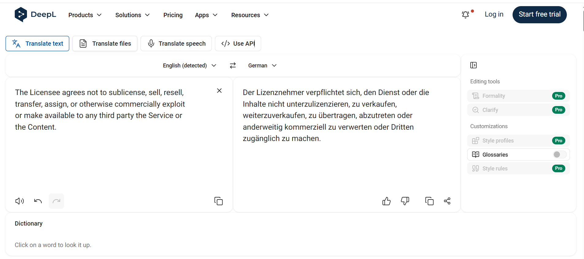
Task: Open the Solutions dropdown menu
Action: click(x=132, y=15)
